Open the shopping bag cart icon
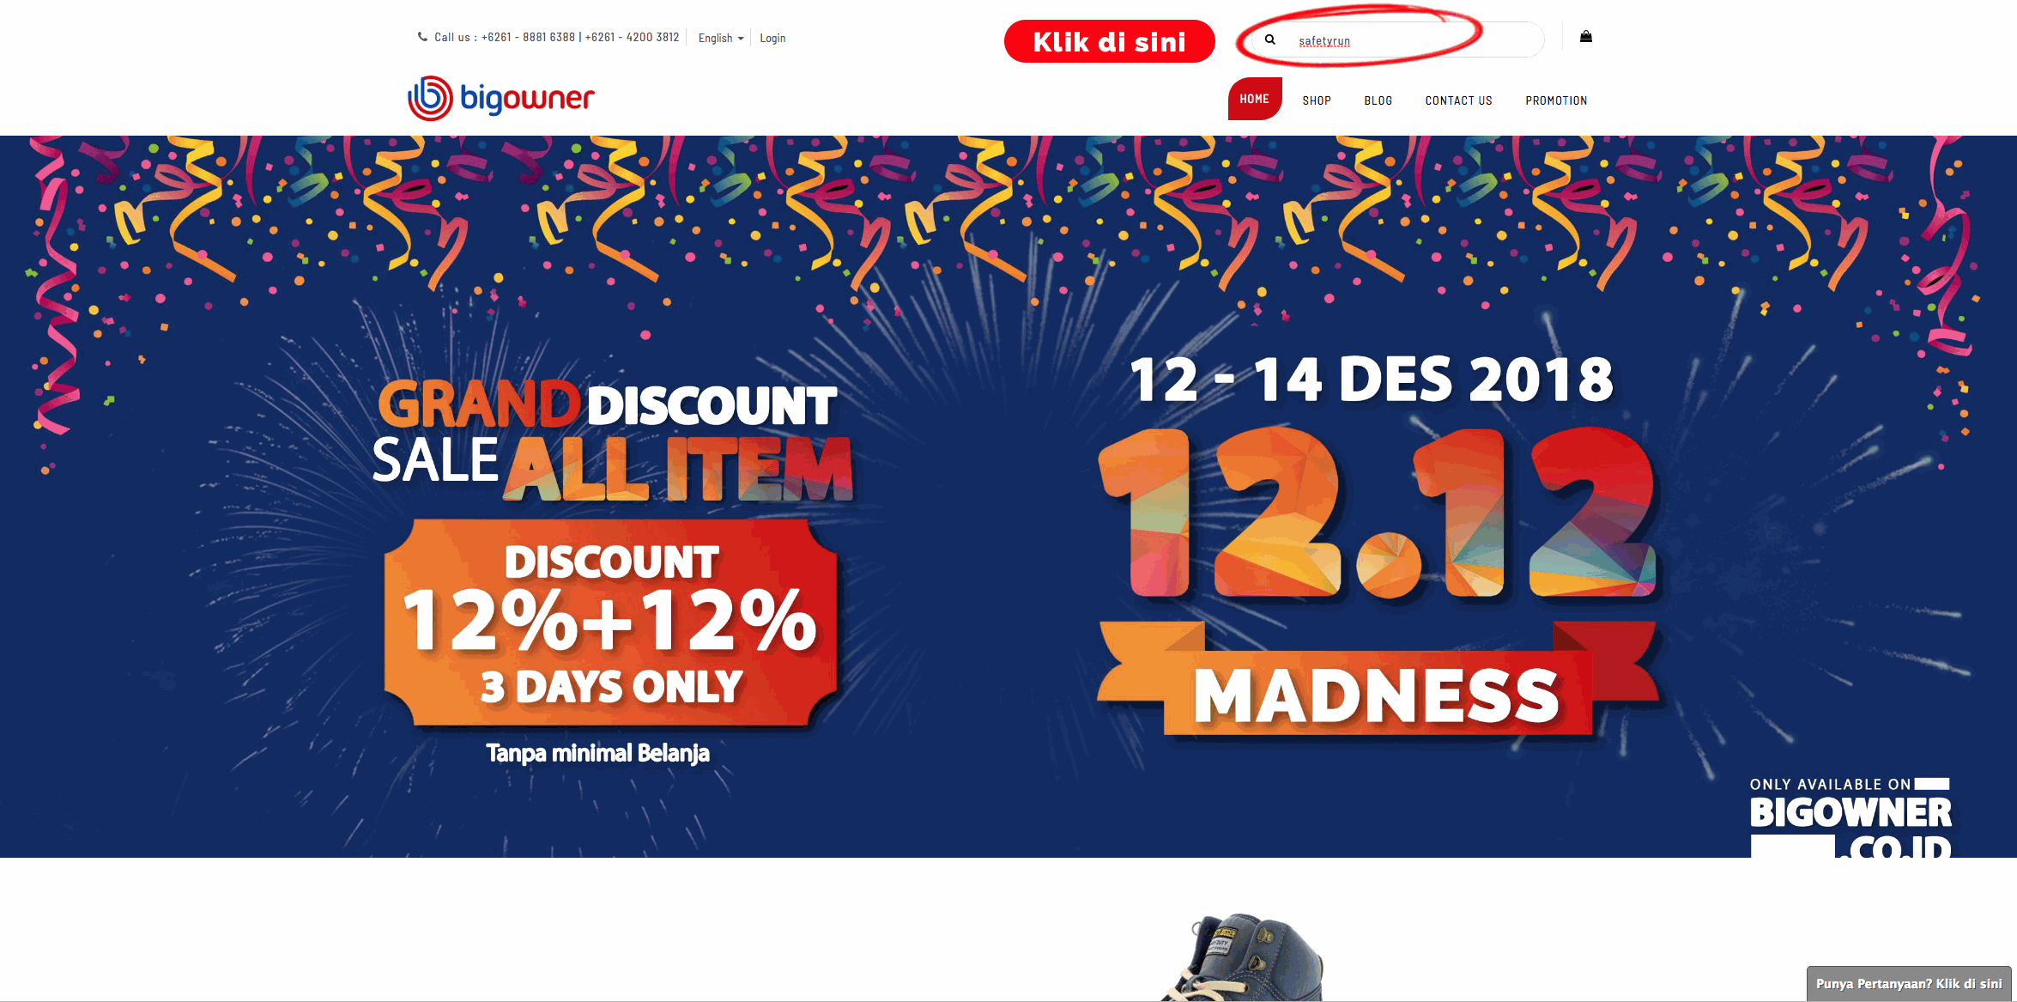The image size is (2017, 1002). coord(1586,37)
